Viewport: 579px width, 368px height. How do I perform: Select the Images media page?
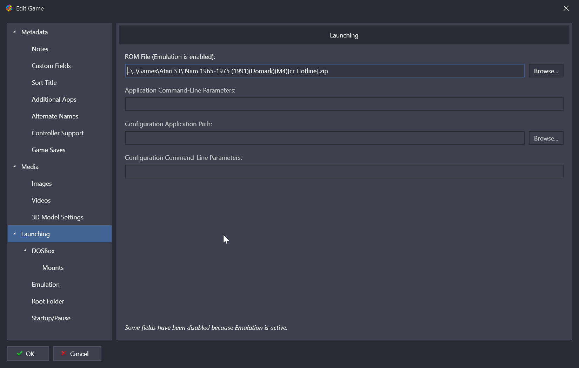pyautogui.click(x=42, y=184)
